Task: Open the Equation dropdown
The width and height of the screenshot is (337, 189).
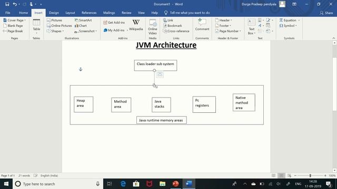Action: (x=289, y=20)
